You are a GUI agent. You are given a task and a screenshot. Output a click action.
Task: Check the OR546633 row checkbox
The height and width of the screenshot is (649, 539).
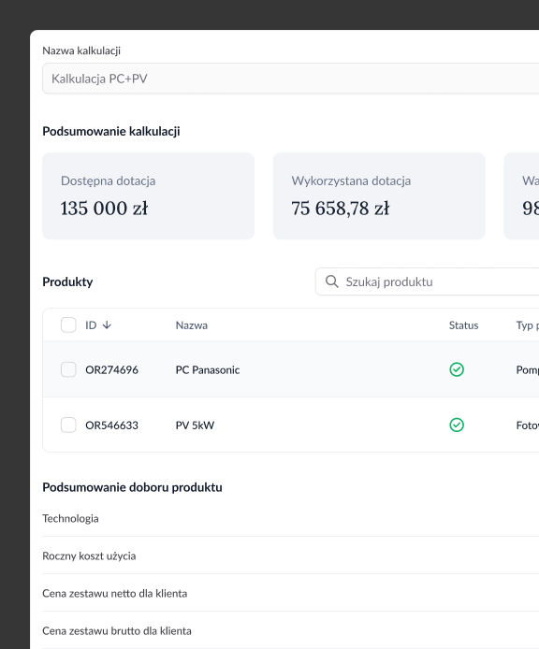[68, 425]
